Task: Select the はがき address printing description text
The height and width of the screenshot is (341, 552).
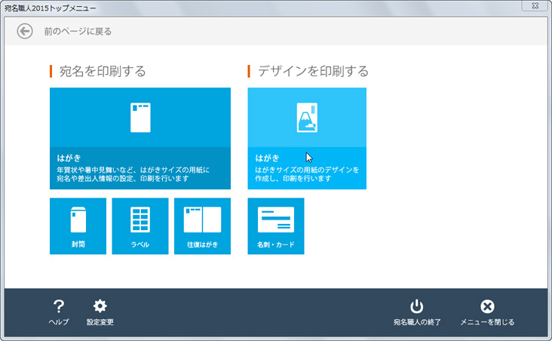Action: coord(127,174)
